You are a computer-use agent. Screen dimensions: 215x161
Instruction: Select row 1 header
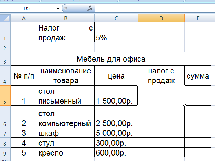click(5, 32)
